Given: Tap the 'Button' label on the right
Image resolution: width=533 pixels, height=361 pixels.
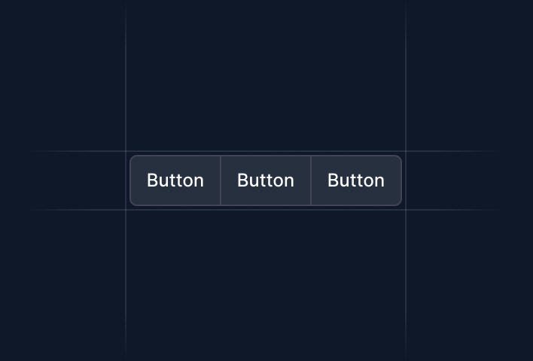Looking at the screenshot, I should (356, 180).
